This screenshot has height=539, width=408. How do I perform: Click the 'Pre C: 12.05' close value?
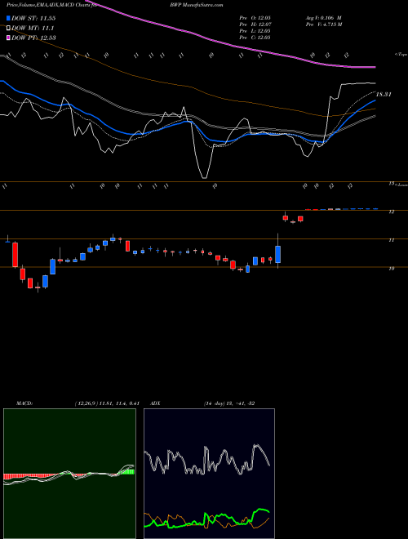tap(255, 38)
